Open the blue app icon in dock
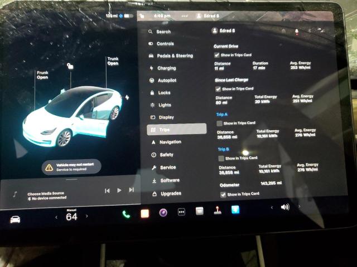The image size is (357, 267). pos(235,209)
